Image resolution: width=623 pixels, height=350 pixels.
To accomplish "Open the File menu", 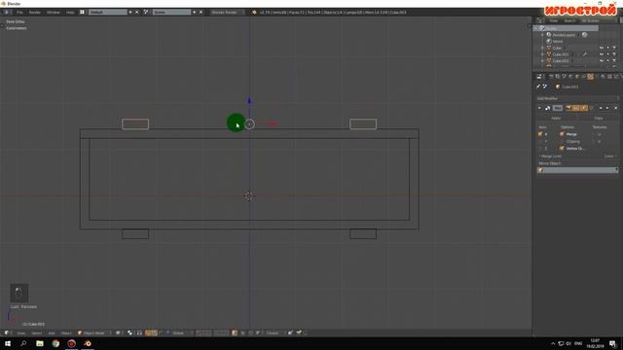I will tap(19, 13).
